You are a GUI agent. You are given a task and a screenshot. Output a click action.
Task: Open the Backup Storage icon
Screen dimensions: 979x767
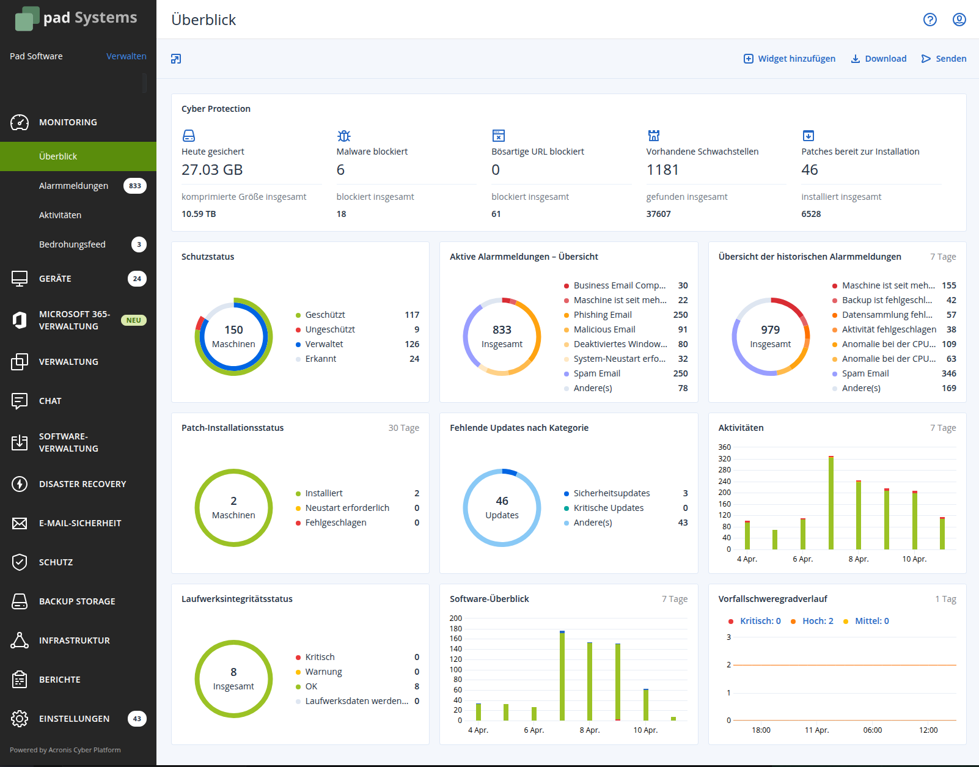pyautogui.click(x=20, y=601)
